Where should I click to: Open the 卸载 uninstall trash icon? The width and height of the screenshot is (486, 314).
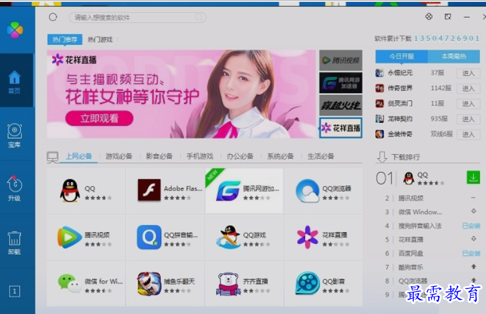point(14,242)
